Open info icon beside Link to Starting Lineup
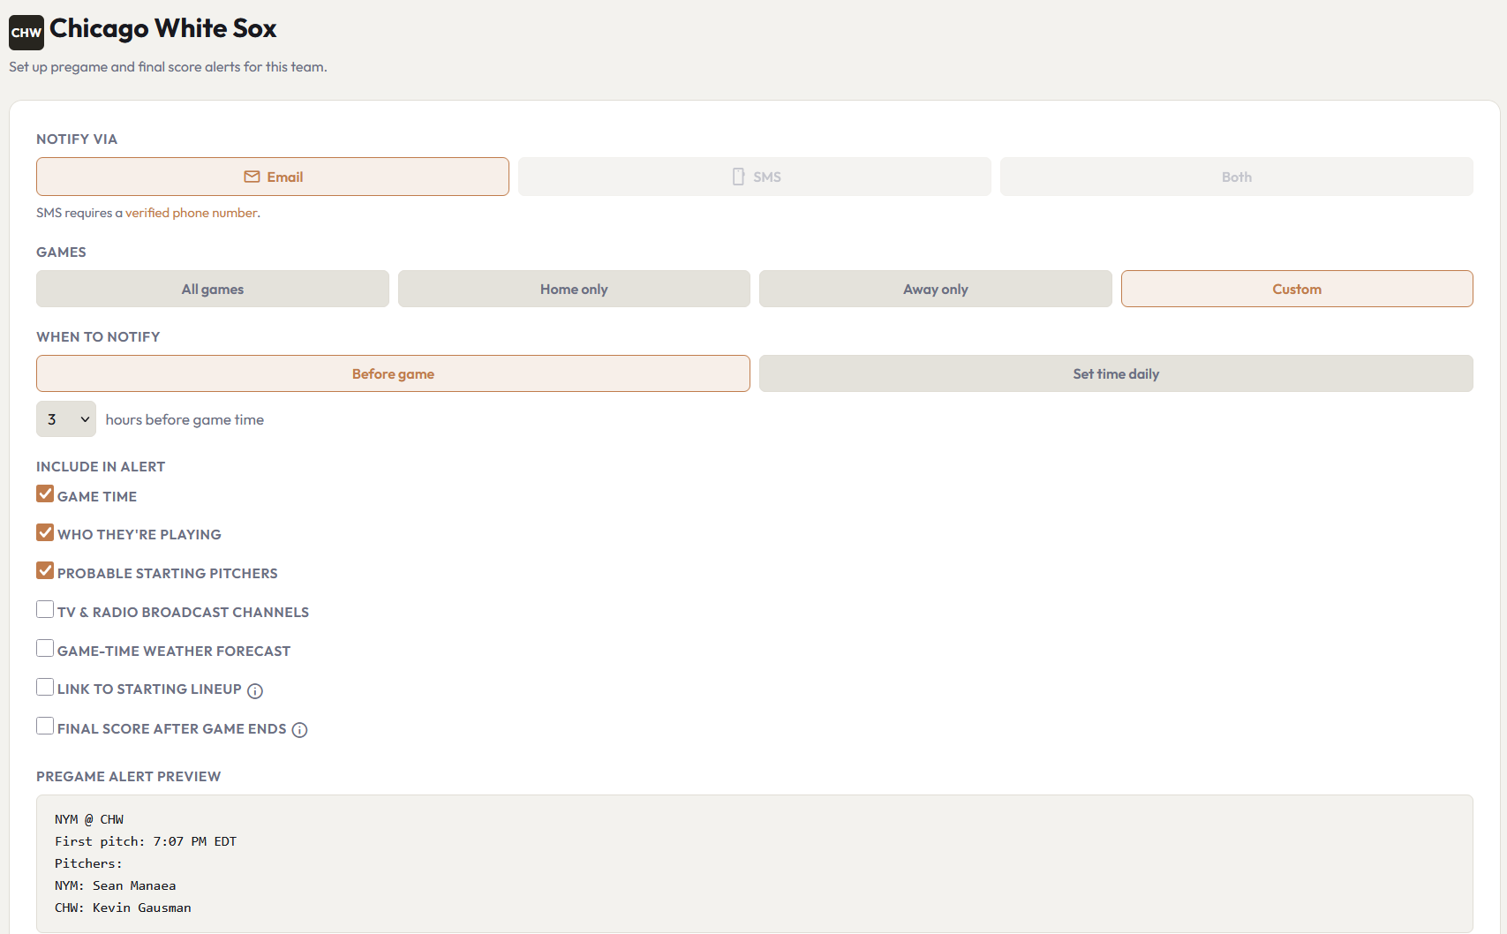This screenshot has height=934, width=1507. click(255, 691)
